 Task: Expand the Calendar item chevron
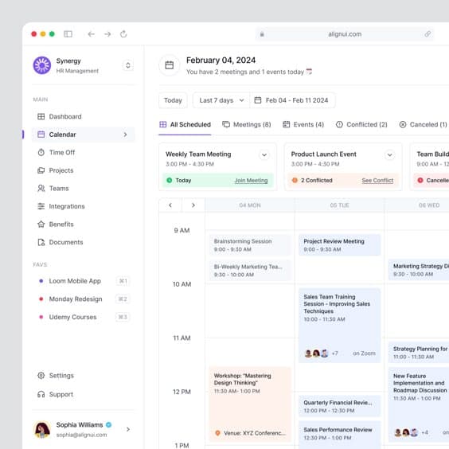[x=125, y=135]
